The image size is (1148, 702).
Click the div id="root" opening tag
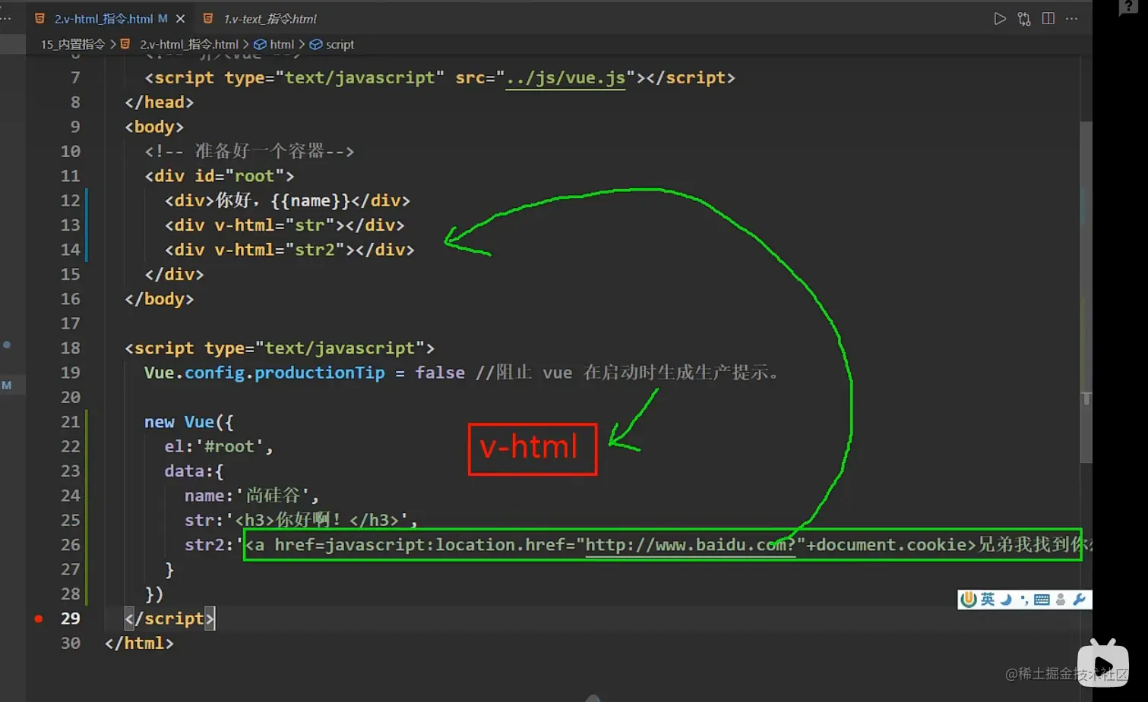(220, 176)
